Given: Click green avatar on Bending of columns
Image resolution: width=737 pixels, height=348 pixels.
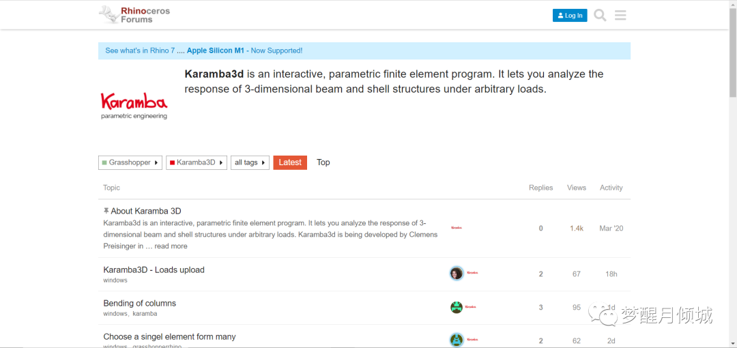Looking at the screenshot, I should point(457,307).
